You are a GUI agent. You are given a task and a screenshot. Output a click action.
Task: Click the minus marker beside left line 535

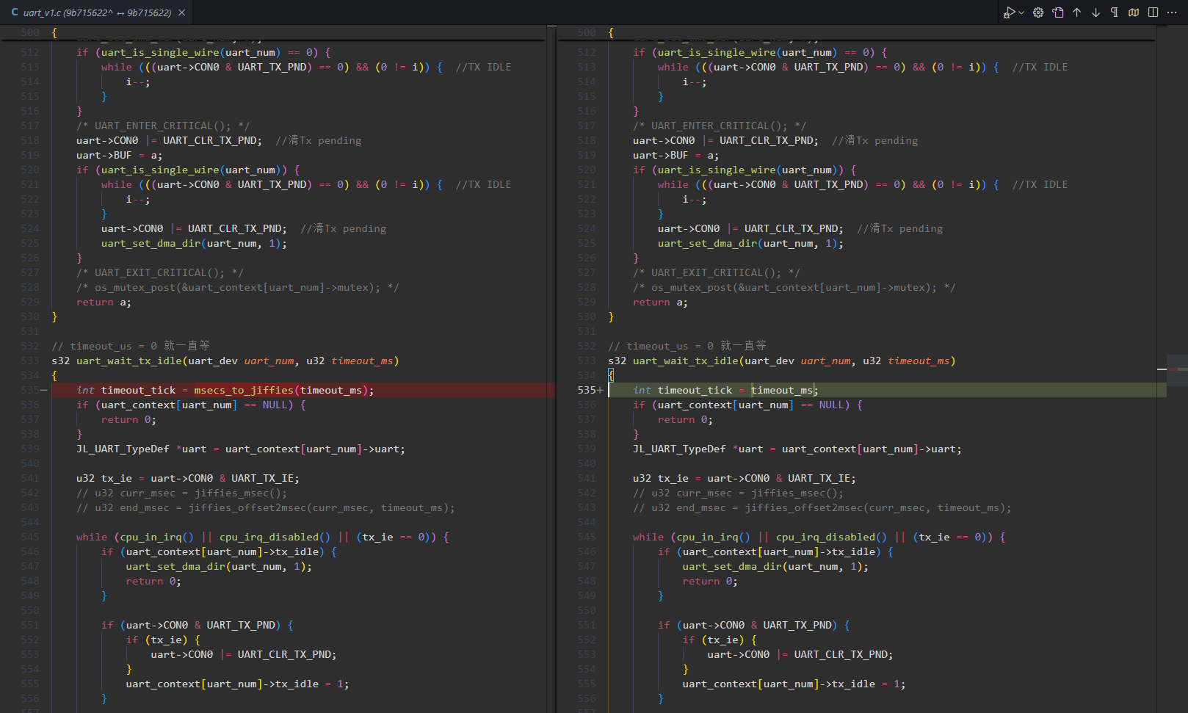pyautogui.click(x=44, y=390)
